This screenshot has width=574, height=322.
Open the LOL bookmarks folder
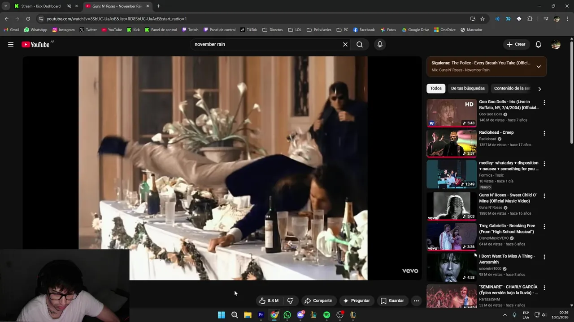(295, 30)
